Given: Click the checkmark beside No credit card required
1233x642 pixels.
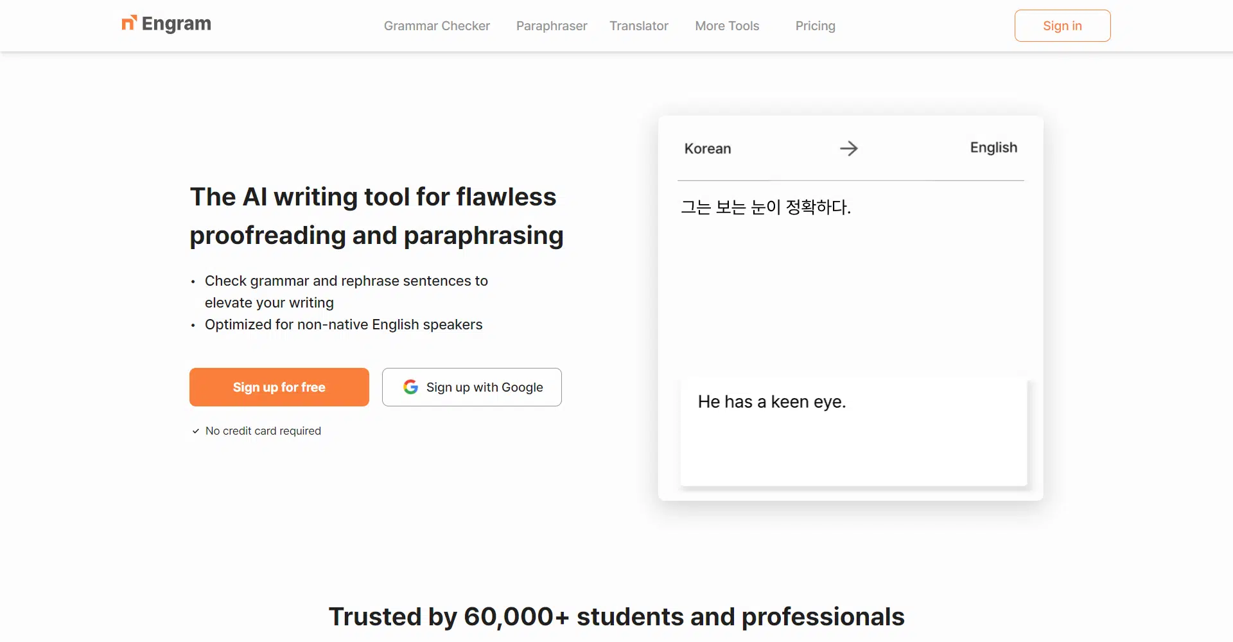Looking at the screenshot, I should tap(196, 431).
